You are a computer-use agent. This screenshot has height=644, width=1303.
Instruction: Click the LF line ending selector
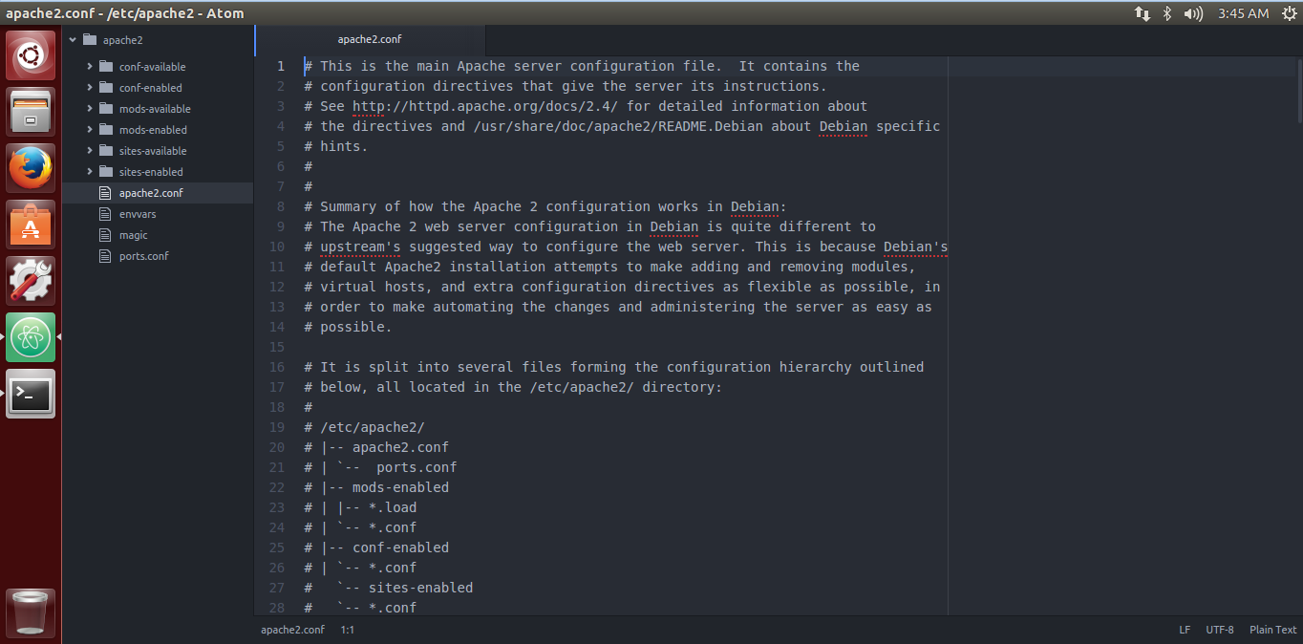coord(1185,630)
